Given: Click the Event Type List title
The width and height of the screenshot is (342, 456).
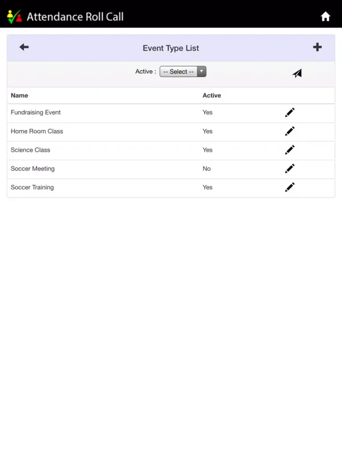Looking at the screenshot, I should 171,48.
